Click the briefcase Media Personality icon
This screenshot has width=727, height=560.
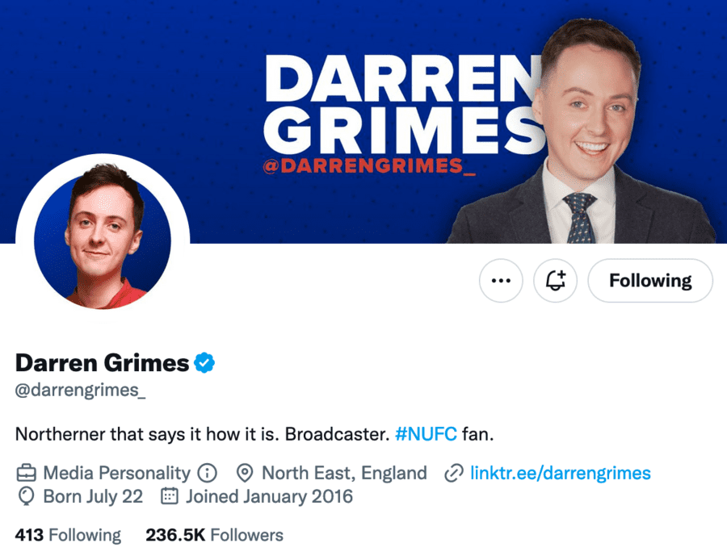(26, 473)
